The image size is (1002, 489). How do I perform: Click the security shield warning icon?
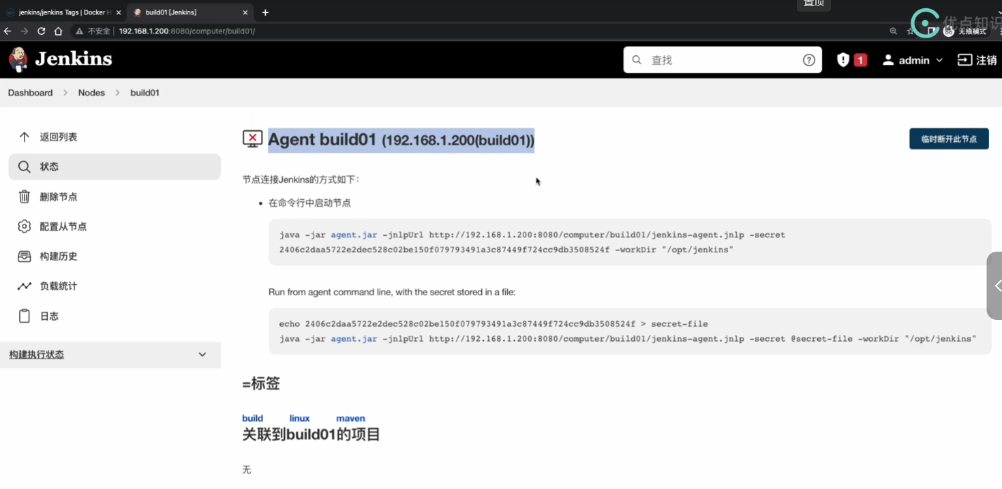(x=843, y=60)
